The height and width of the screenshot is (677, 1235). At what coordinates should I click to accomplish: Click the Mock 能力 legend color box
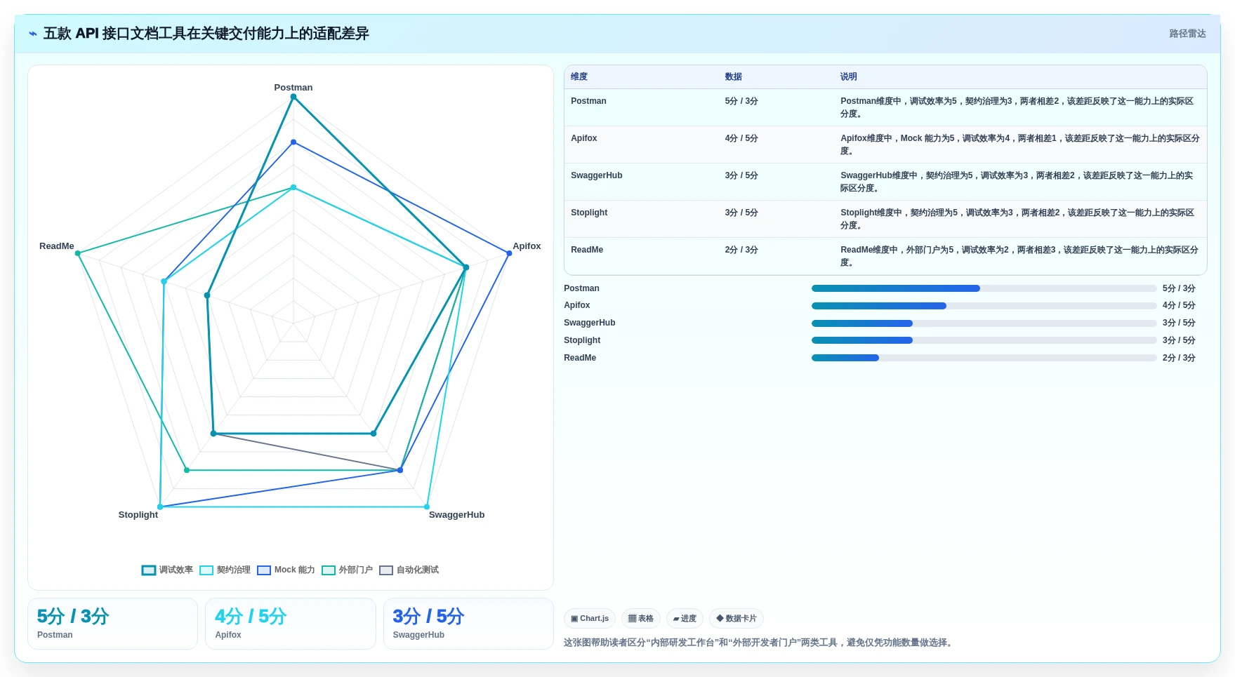pos(264,570)
